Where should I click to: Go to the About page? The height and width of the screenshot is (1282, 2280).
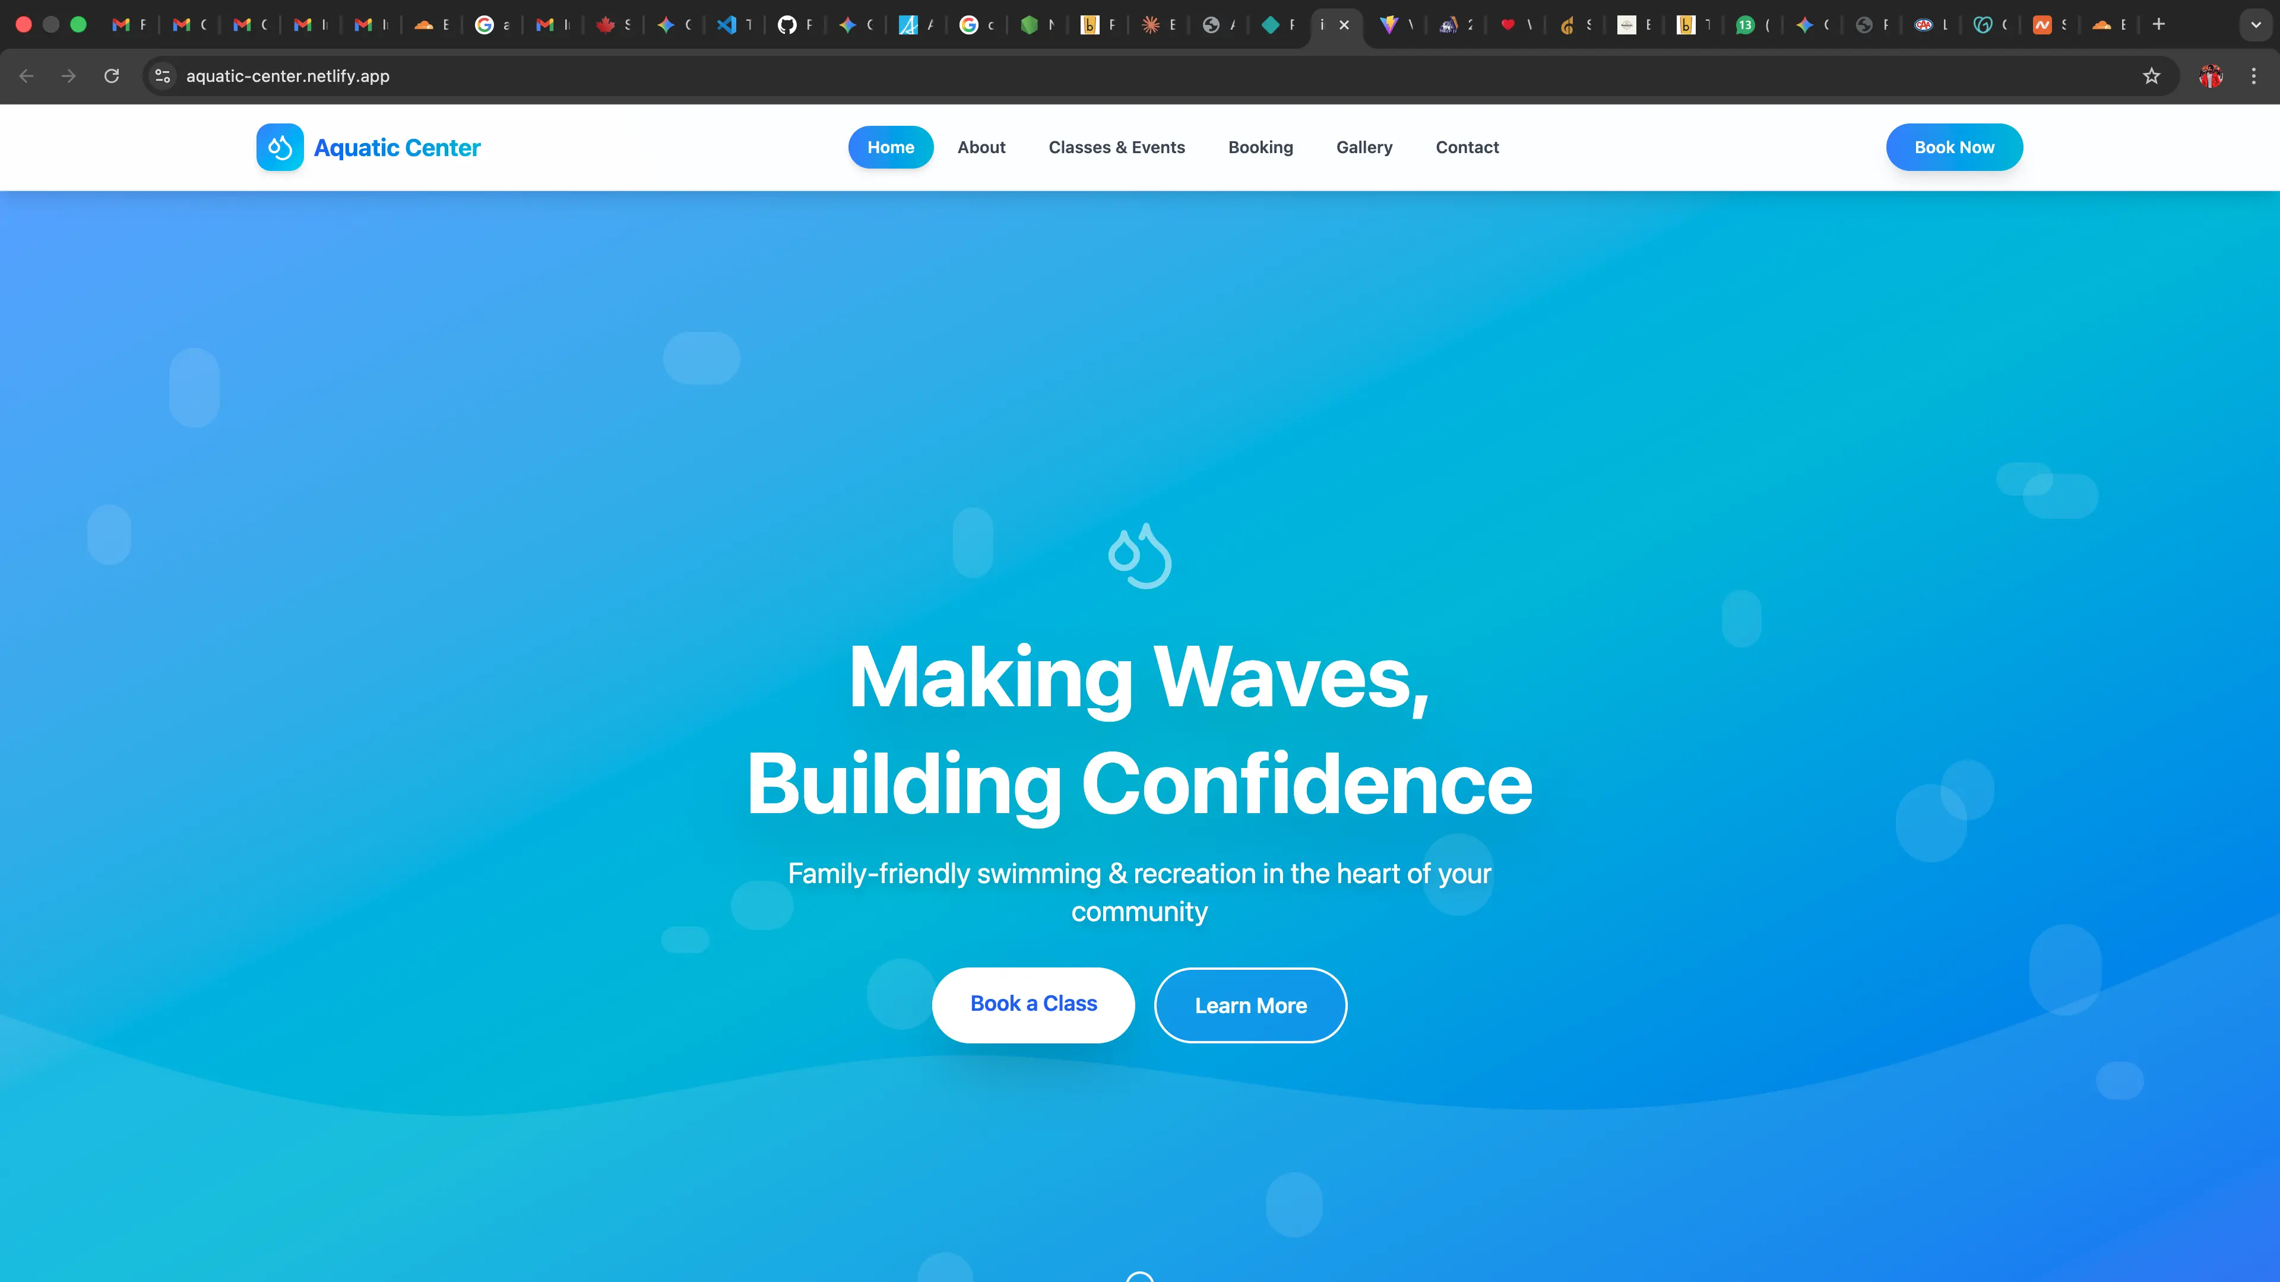tap(981, 147)
